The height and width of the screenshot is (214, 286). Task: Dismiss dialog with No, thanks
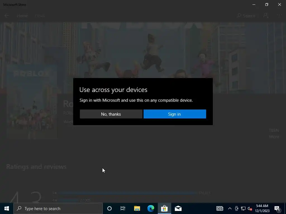click(x=111, y=114)
